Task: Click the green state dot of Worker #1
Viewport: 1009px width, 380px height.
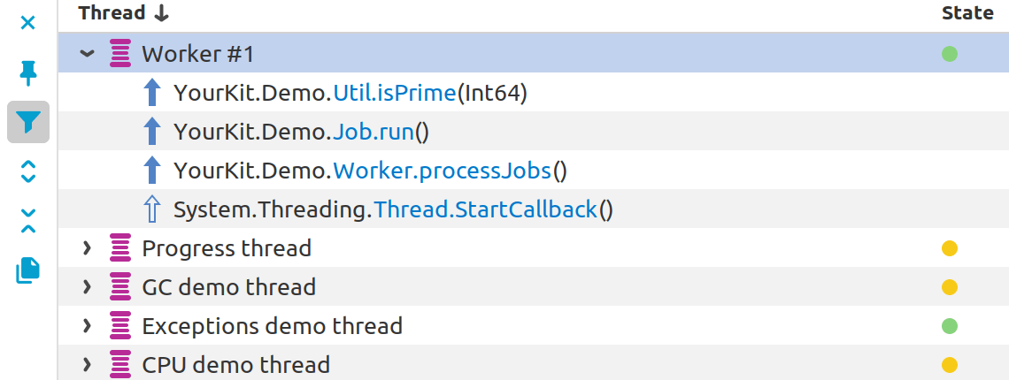Action: [x=949, y=54]
